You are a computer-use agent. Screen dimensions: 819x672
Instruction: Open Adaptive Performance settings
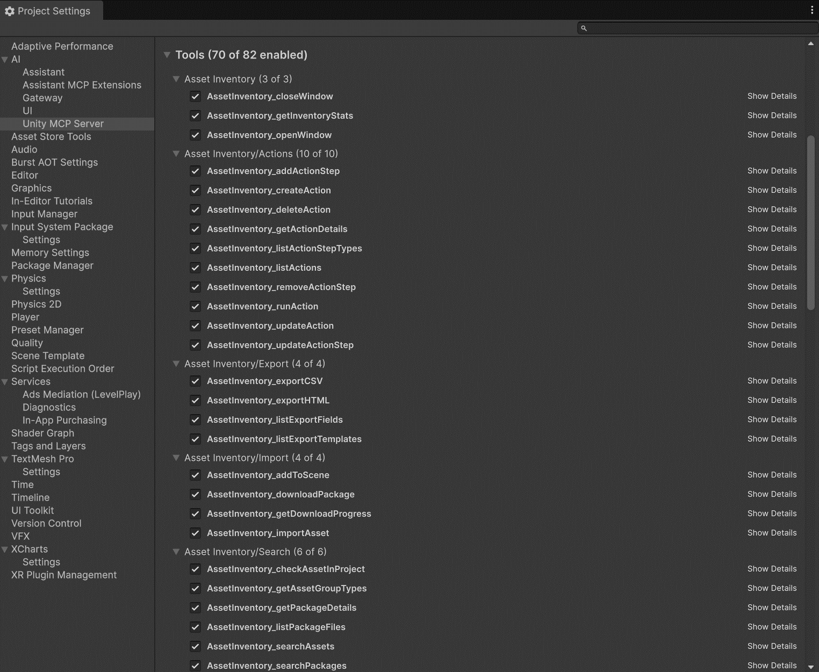click(x=62, y=46)
